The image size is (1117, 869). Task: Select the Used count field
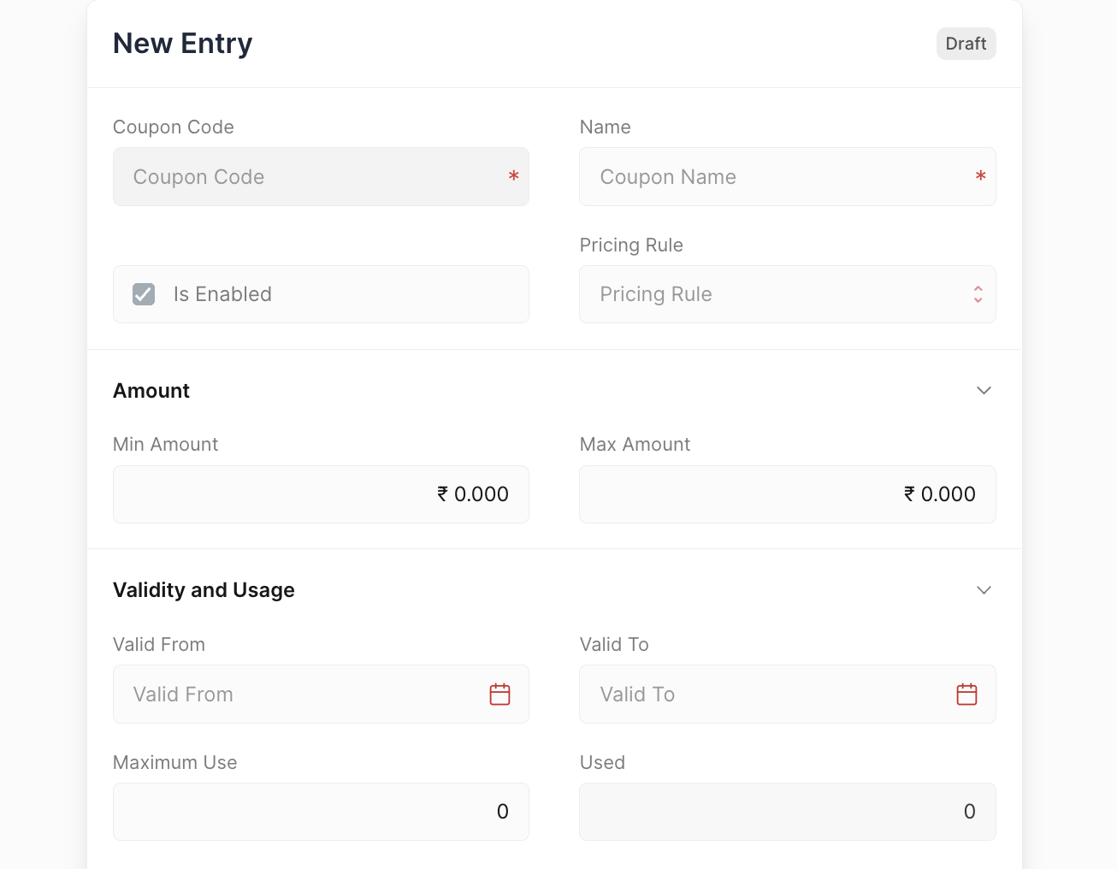point(788,812)
